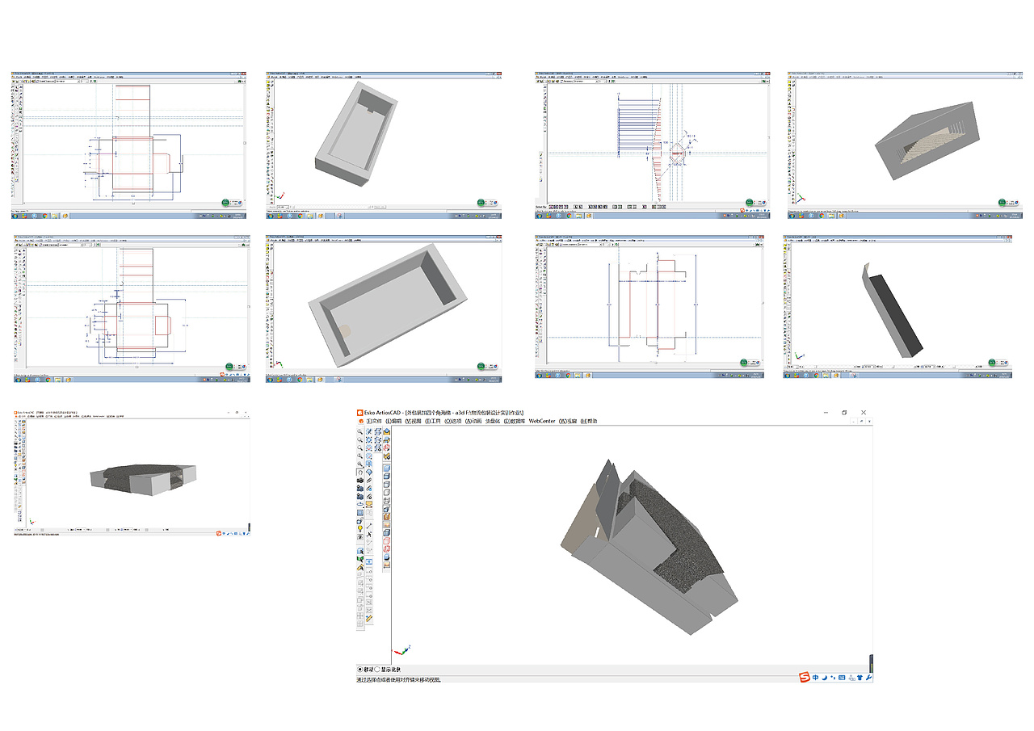Open the (A)动画 menu
Image resolution: width=1034 pixels, height=731 pixels.
click(473, 421)
